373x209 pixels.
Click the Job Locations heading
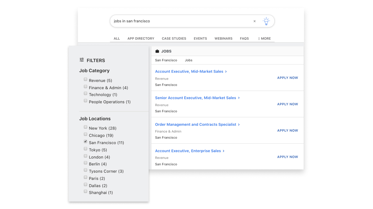[x=95, y=119]
